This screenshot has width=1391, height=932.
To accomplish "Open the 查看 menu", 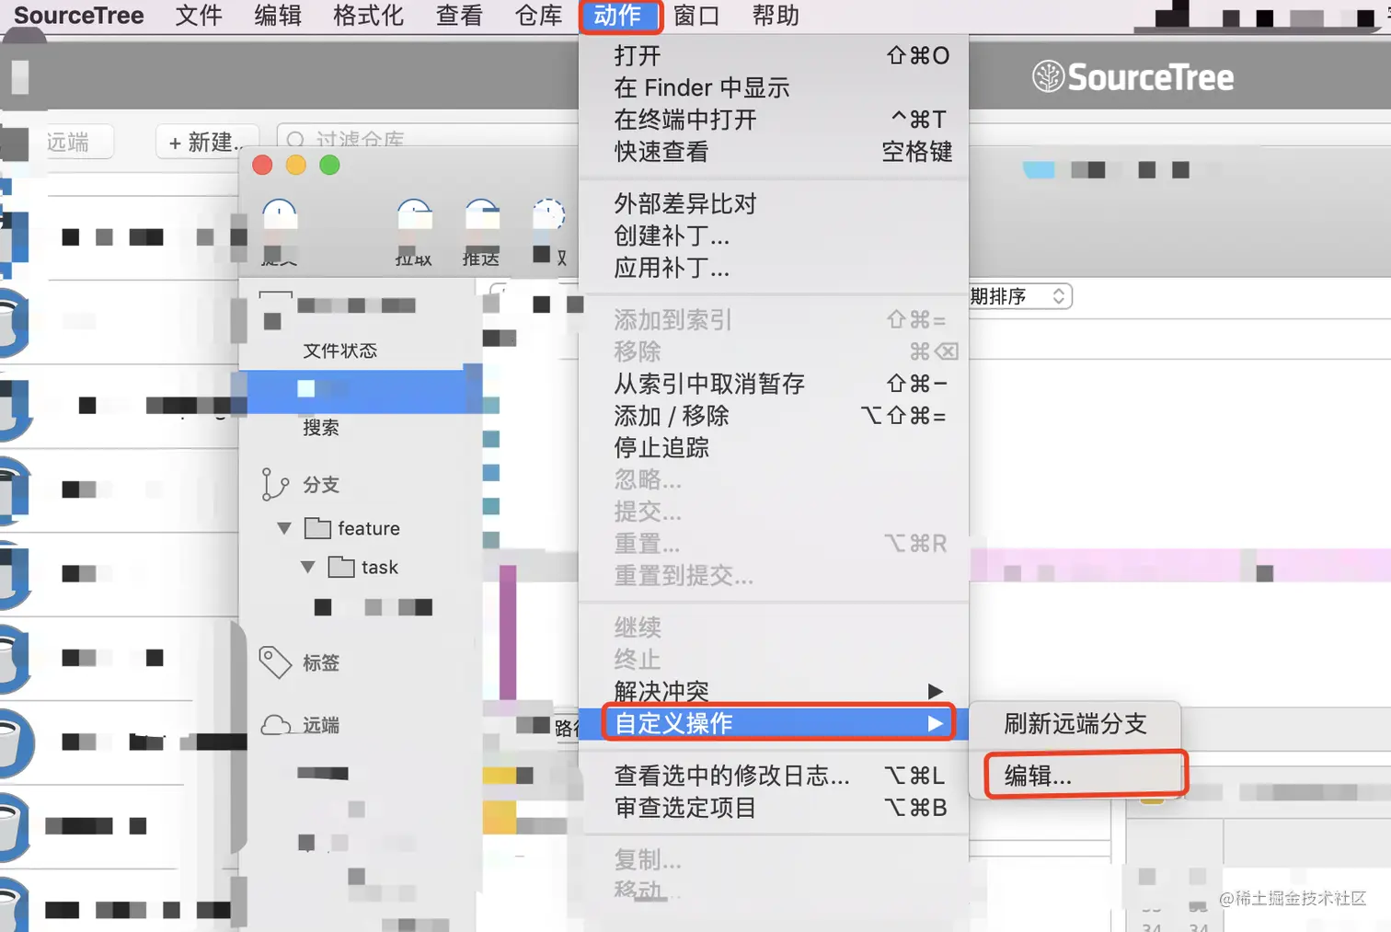I will pyautogui.click(x=459, y=16).
